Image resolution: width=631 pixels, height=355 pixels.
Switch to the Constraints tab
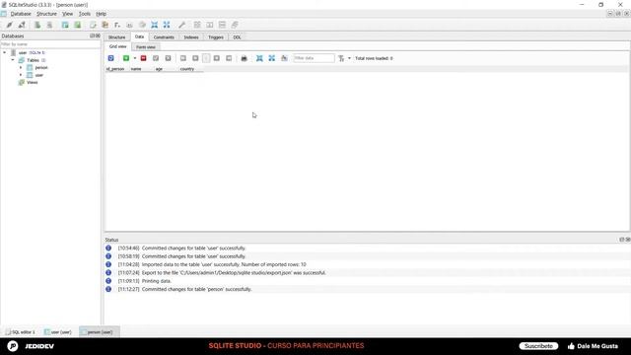coord(164,37)
